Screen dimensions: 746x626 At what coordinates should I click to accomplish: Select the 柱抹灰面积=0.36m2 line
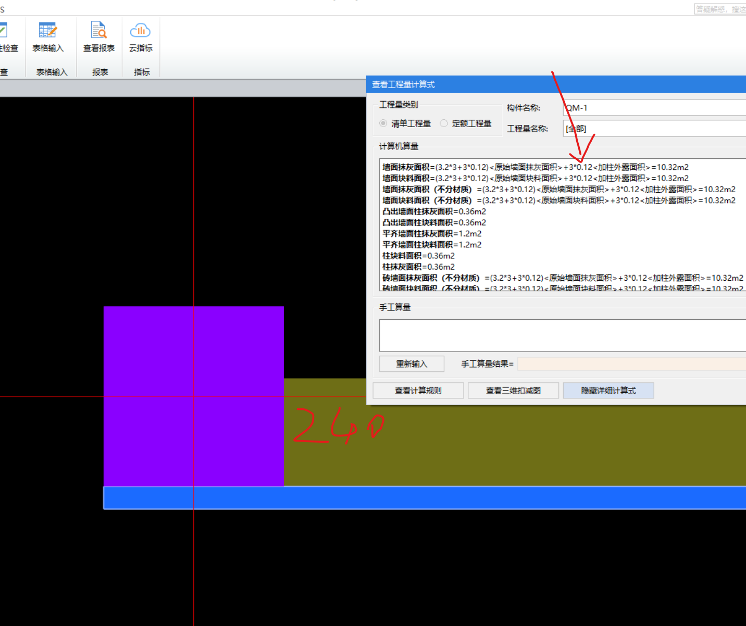(418, 267)
